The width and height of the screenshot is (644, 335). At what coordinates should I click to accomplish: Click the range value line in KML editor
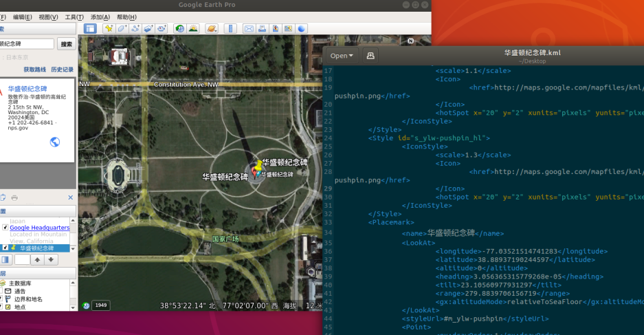(502, 294)
